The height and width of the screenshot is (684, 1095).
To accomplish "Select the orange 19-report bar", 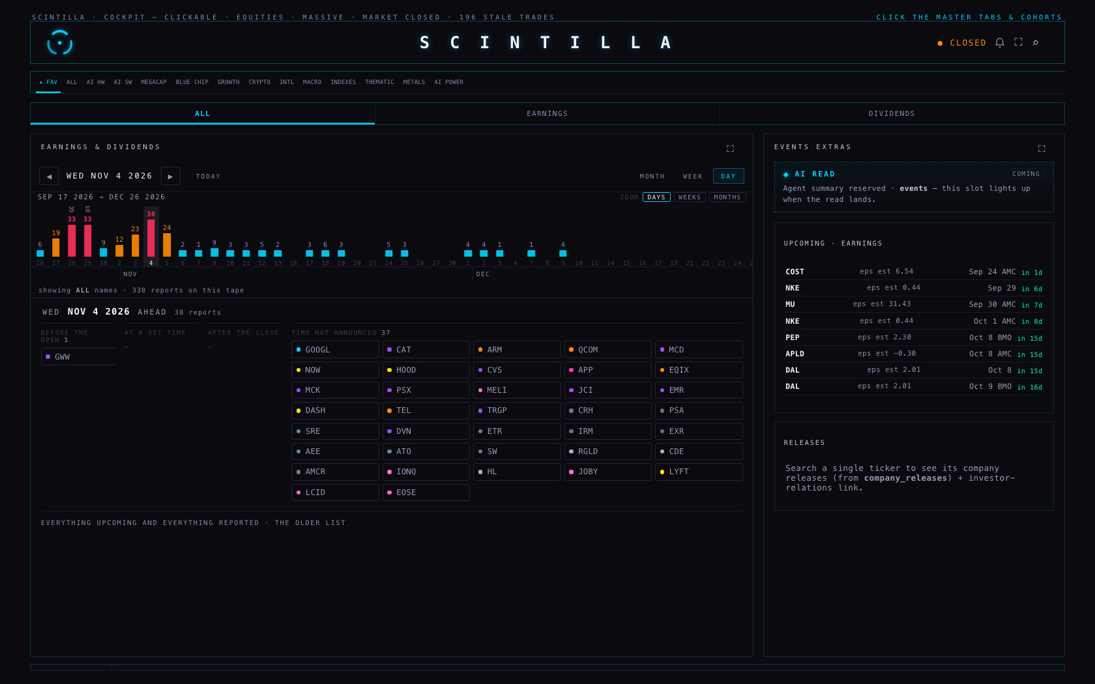I will tap(56, 248).
